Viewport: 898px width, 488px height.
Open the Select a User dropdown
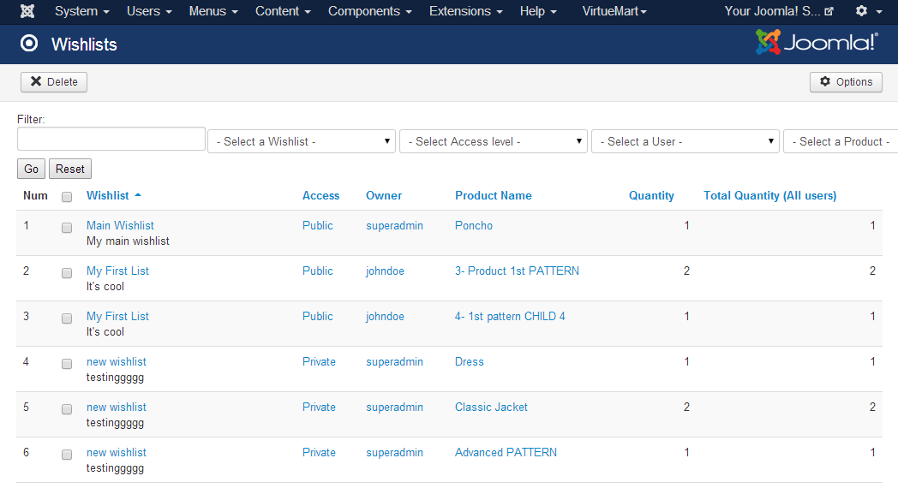pos(685,141)
